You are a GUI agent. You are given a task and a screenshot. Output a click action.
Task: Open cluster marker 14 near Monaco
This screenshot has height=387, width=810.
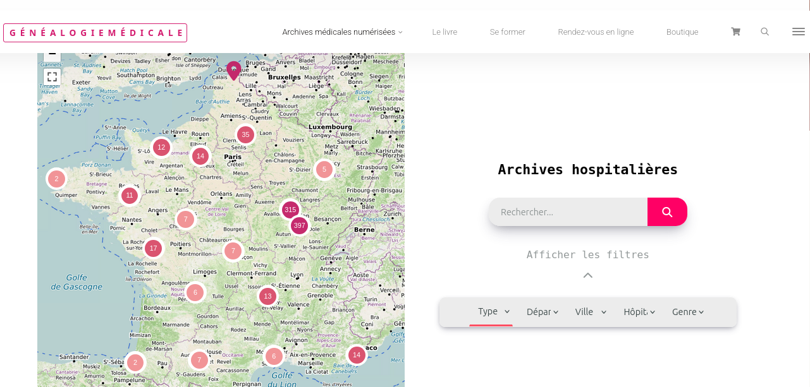pos(357,355)
